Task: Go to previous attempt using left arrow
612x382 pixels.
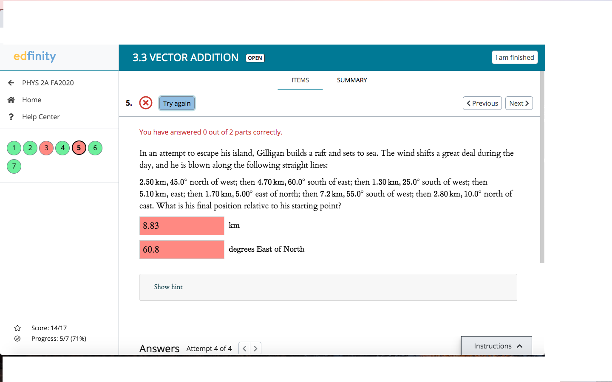Action: point(244,348)
